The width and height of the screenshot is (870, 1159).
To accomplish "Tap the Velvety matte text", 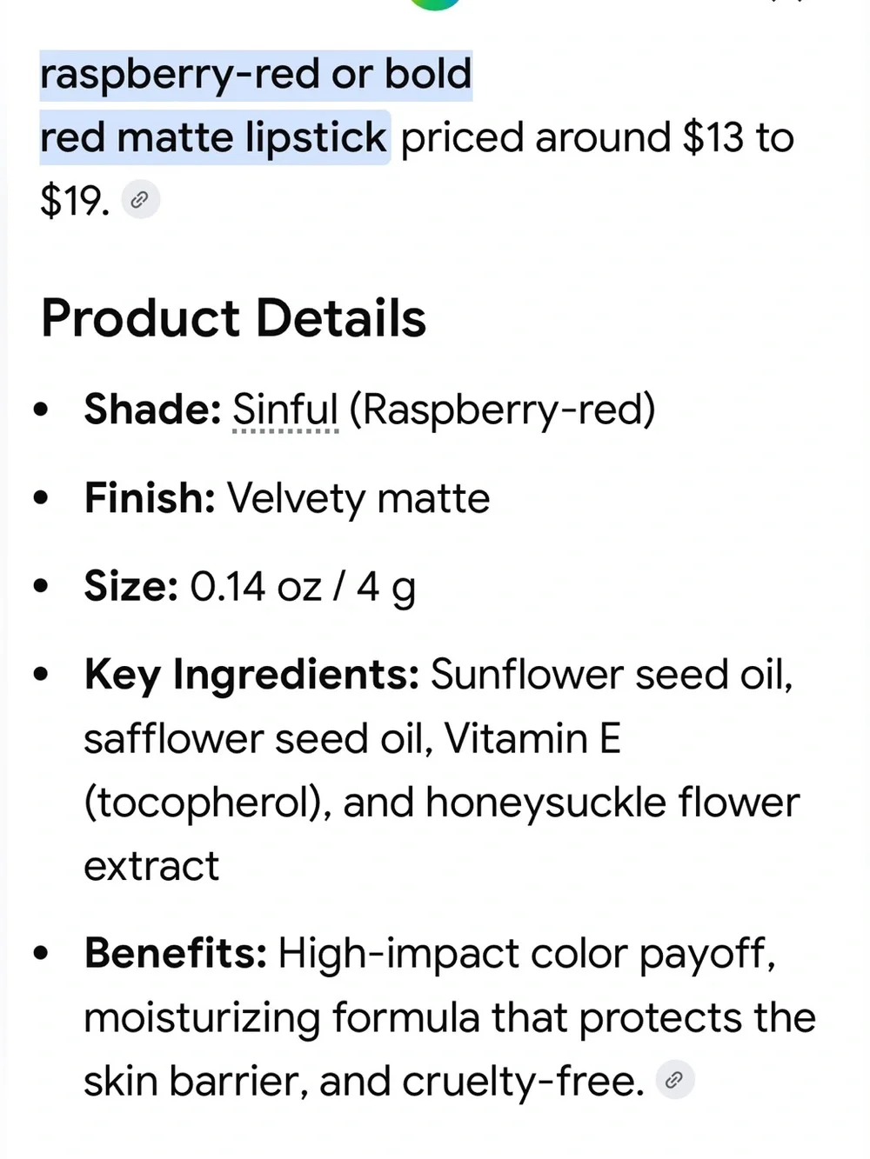I will (x=358, y=500).
